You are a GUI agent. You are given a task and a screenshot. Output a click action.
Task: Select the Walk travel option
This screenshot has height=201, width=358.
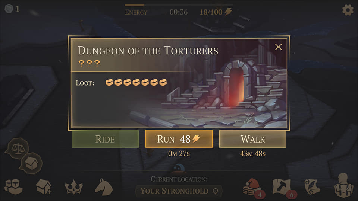253,139
